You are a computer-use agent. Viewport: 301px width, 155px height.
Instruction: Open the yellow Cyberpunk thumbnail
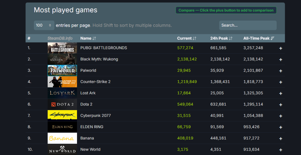pyautogui.click(x=62, y=116)
